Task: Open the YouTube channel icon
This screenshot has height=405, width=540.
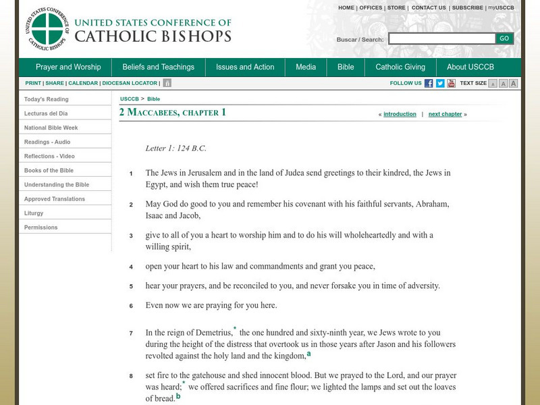Action: 452,84
